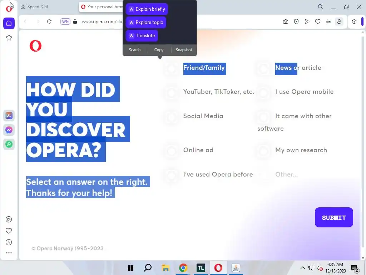Open the Java app in taskbar
Viewport: 366px width, 275px height.
click(x=236, y=268)
